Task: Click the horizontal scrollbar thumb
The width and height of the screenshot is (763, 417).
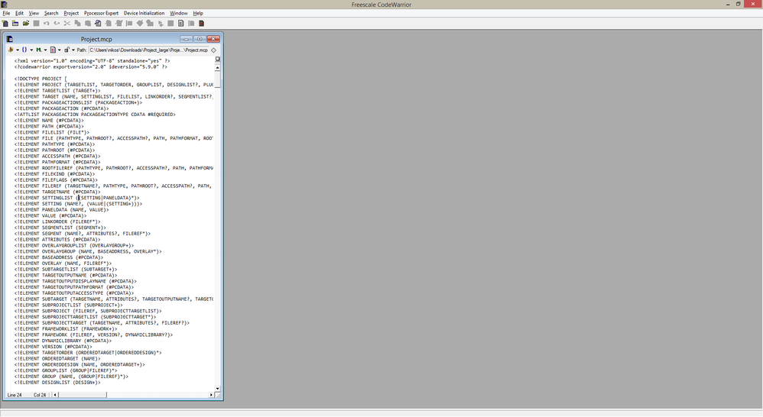Action: coord(83,395)
